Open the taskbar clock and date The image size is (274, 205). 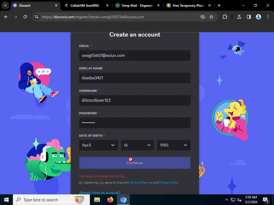tap(251, 200)
